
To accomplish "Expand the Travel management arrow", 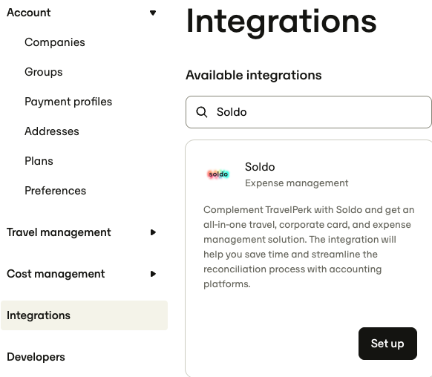I will [x=153, y=232].
